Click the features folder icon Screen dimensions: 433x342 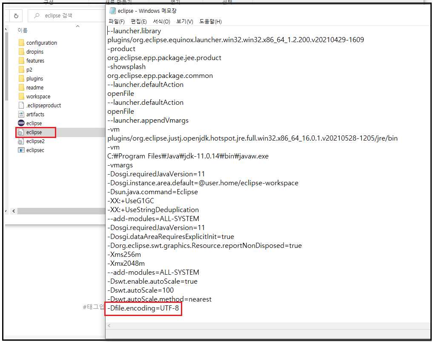click(x=21, y=60)
